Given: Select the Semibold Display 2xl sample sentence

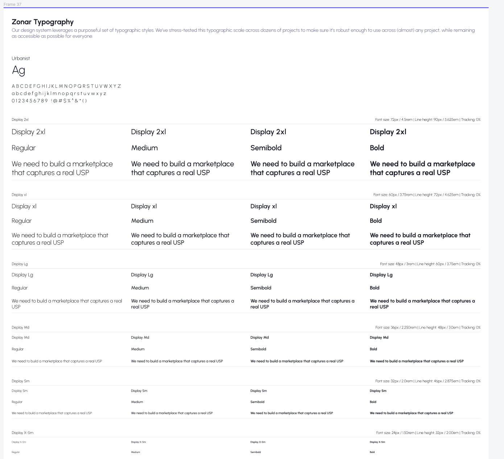Looking at the screenshot, I should (x=302, y=168).
